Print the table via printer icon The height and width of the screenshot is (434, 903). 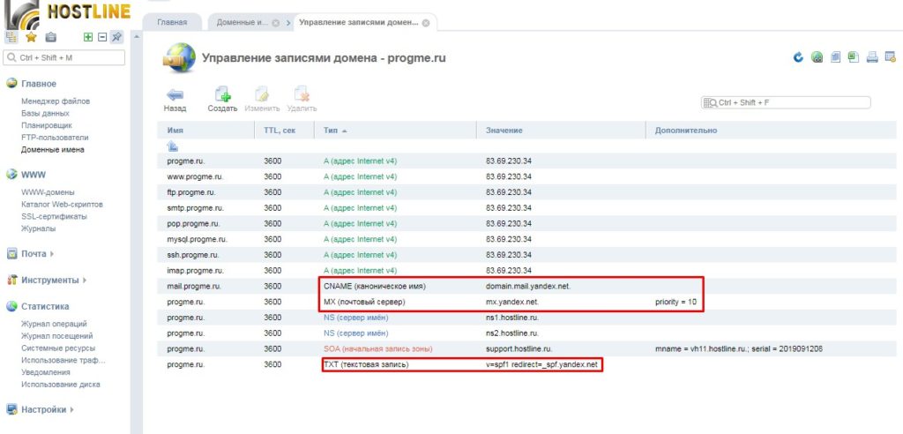pyautogui.click(x=872, y=57)
